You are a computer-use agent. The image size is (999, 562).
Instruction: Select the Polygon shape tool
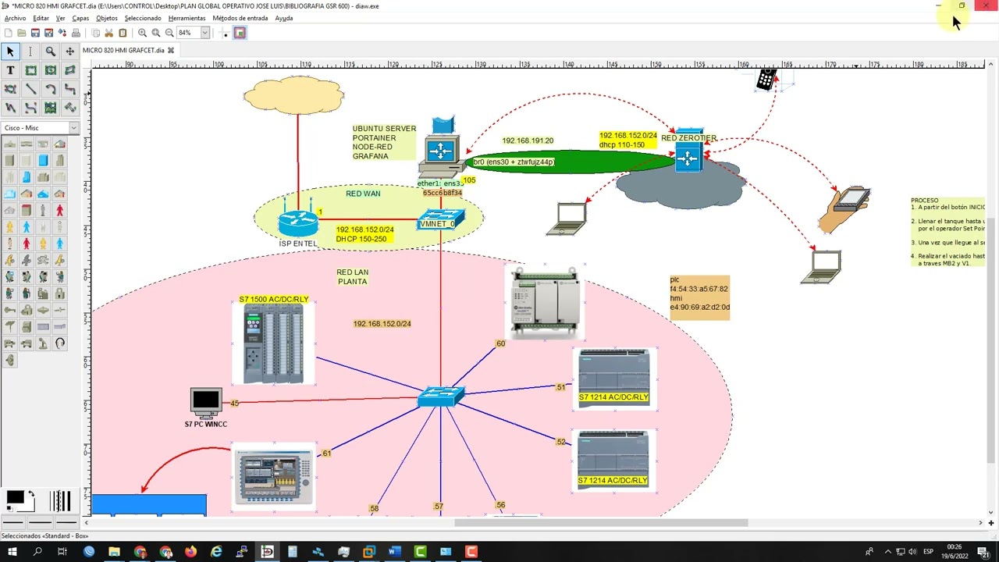coord(69,70)
